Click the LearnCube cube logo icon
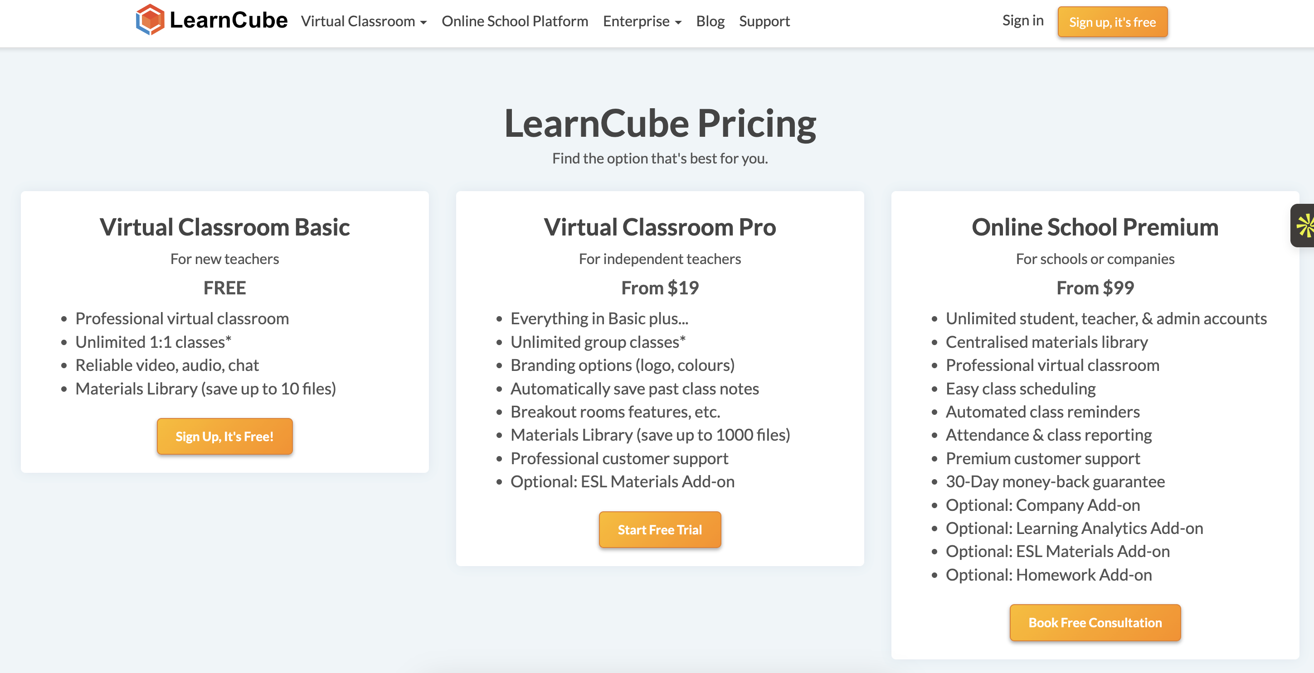This screenshot has height=673, width=1314. [x=150, y=21]
